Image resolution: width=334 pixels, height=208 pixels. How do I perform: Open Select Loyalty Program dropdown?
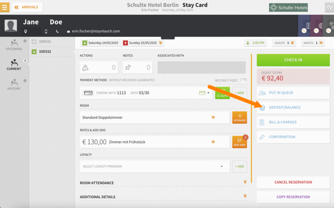point(155,167)
